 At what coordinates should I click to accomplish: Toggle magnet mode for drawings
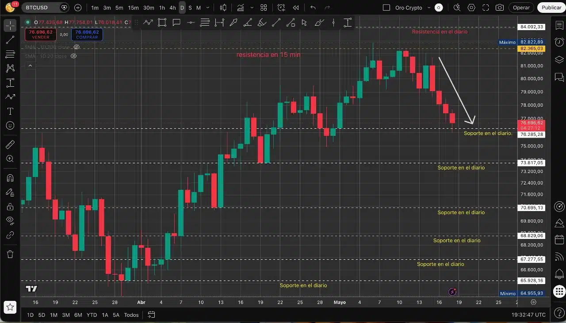pyautogui.click(x=10, y=178)
